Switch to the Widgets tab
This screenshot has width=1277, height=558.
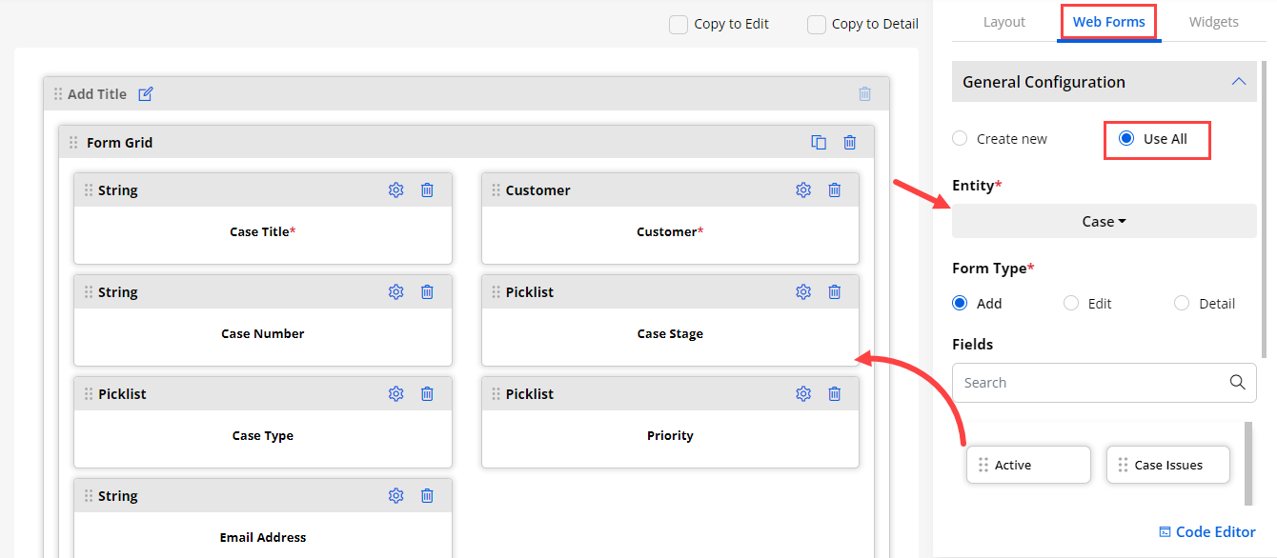[x=1213, y=22]
